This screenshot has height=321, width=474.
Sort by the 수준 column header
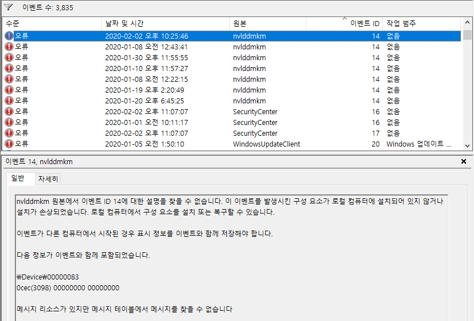pyautogui.click(x=52, y=23)
